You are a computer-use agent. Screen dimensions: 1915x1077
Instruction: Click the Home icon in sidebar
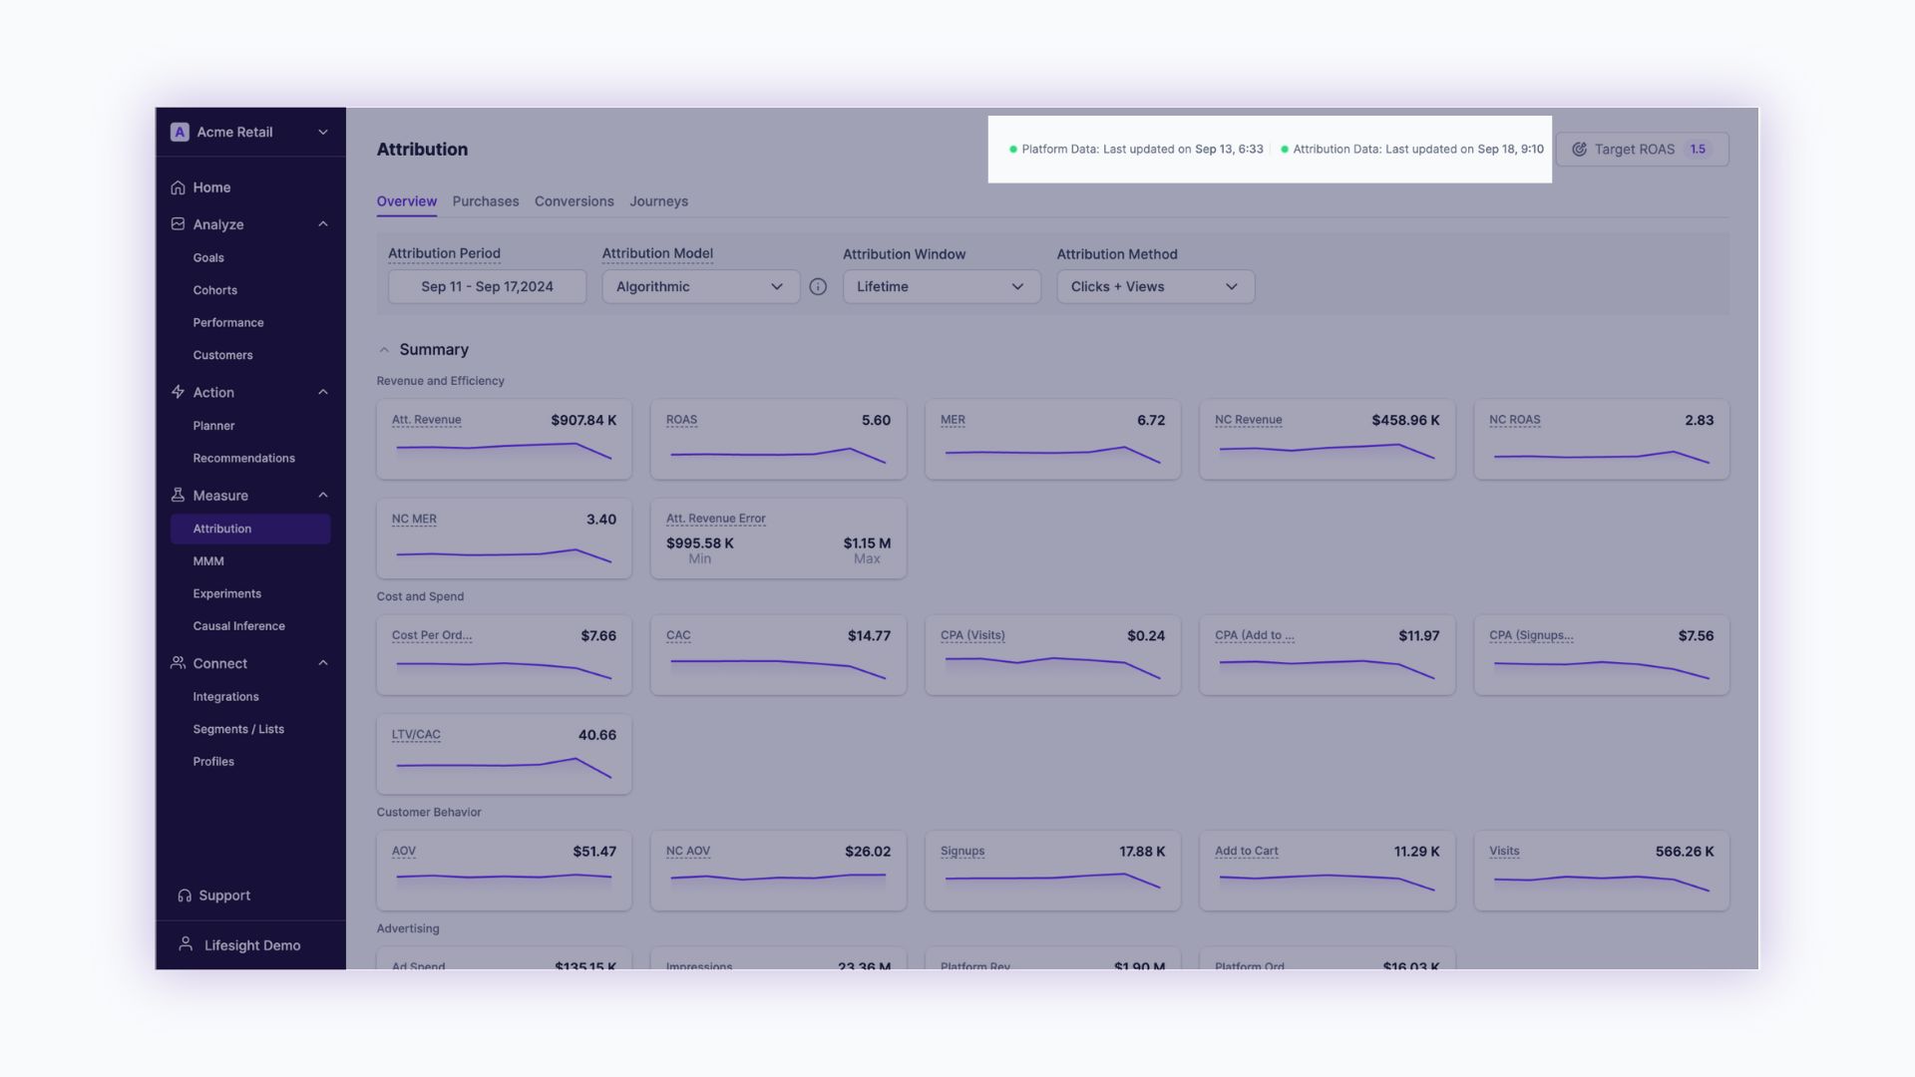178,187
